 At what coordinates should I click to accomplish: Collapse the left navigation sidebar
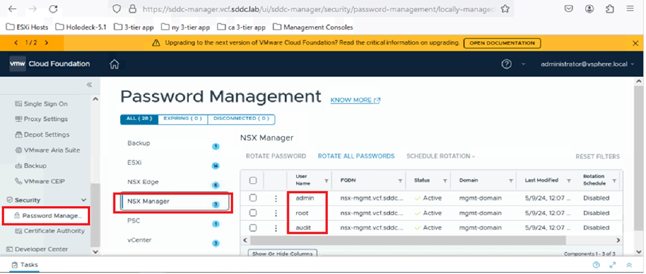click(89, 84)
